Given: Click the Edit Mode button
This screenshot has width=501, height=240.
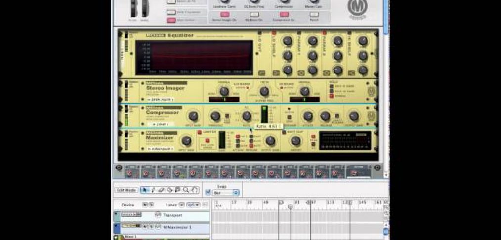Looking at the screenshot, I should tap(127, 190).
